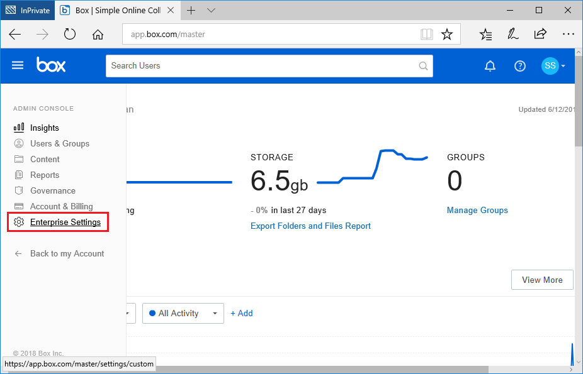Viewport: 583px width, 374px height.
Task: Click the Back to my Account arrow icon
Action: pos(18,254)
